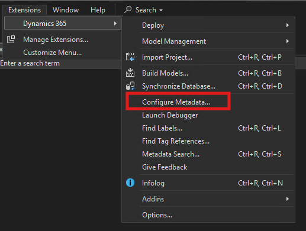306x231 pixels.
Task: Open the Infolog menu item
Action: (x=208, y=183)
